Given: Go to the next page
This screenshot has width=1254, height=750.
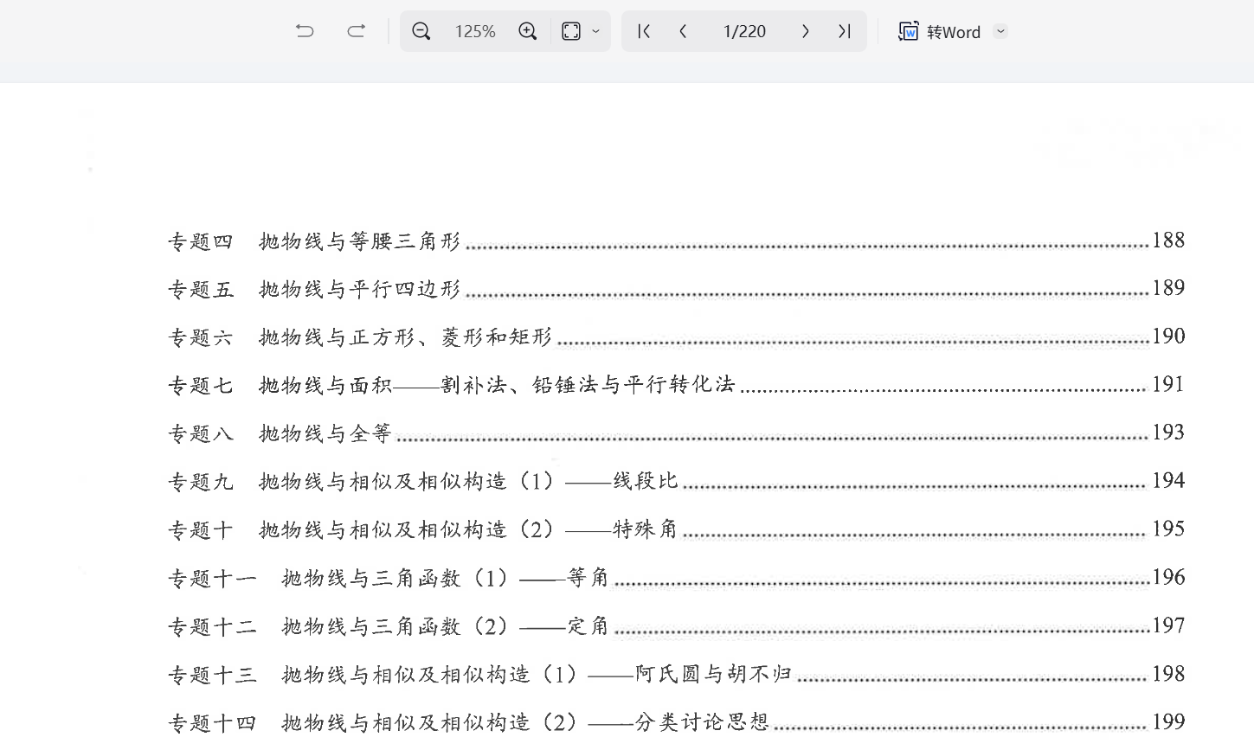Looking at the screenshot, I should (805, 31).
